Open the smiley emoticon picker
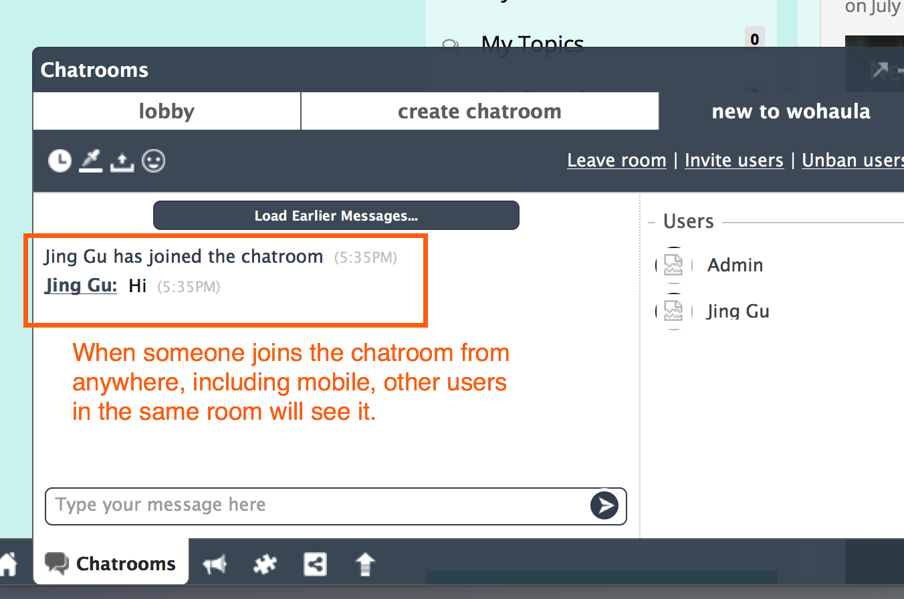904x599 pixels. [154, 160]
